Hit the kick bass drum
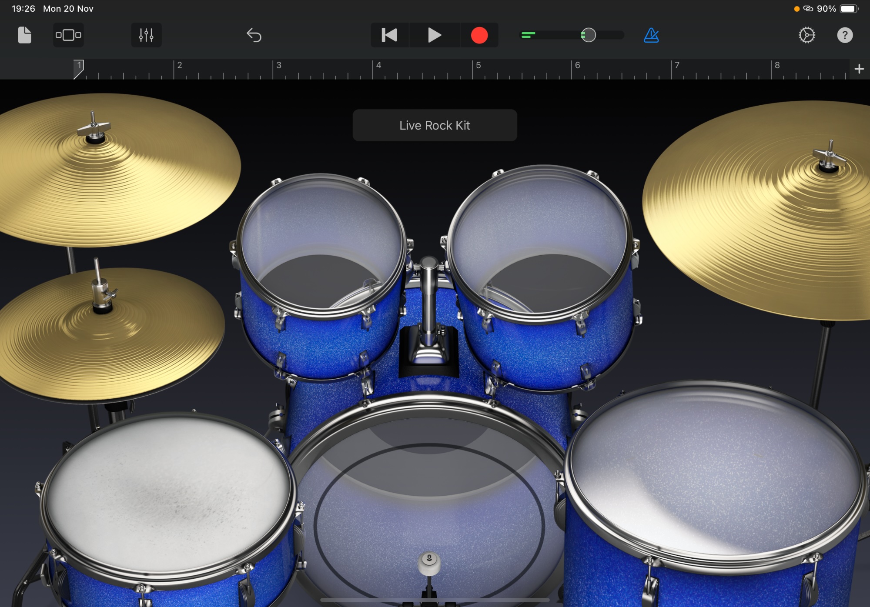This screenshot has width=870, height=607. (428, 500)
